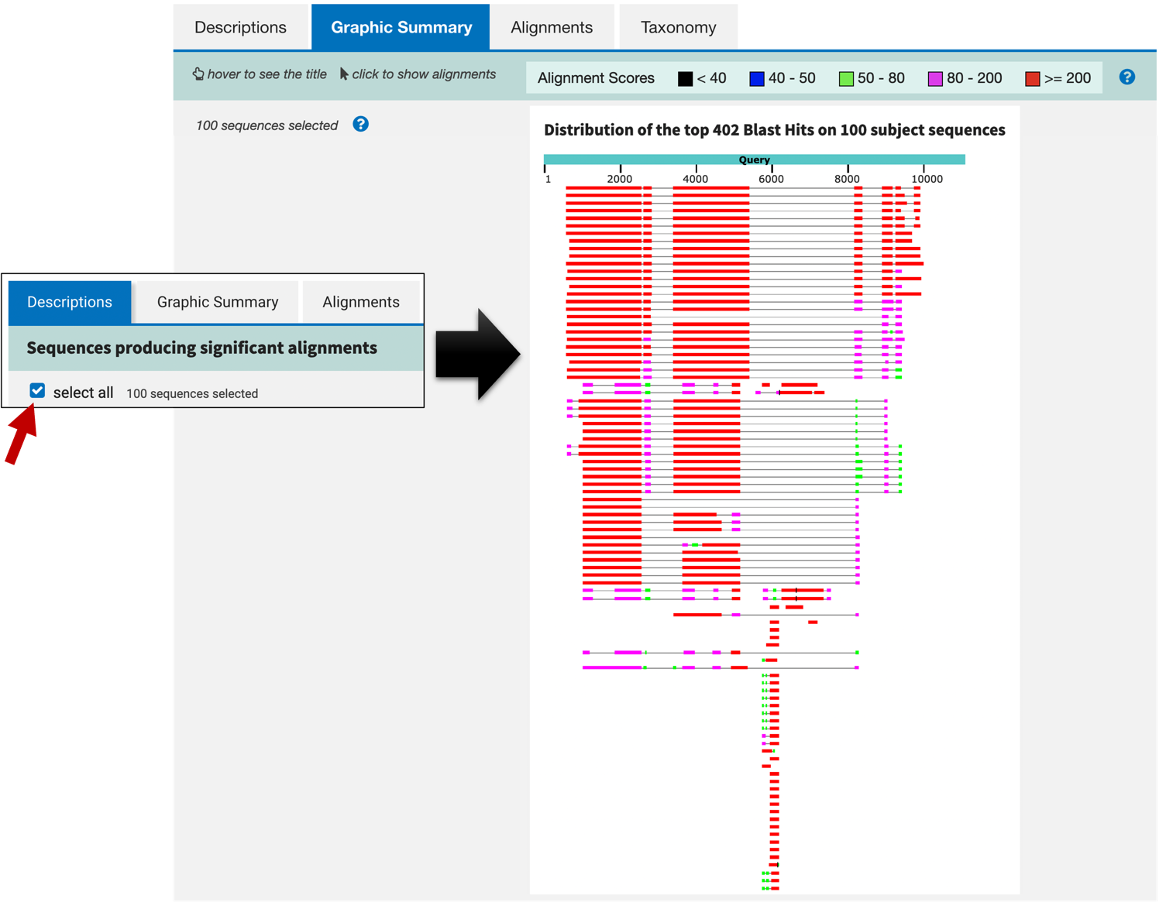Open the Descriptions tab in top bar
Screen dimensions: 1166x902
(240, 27)
